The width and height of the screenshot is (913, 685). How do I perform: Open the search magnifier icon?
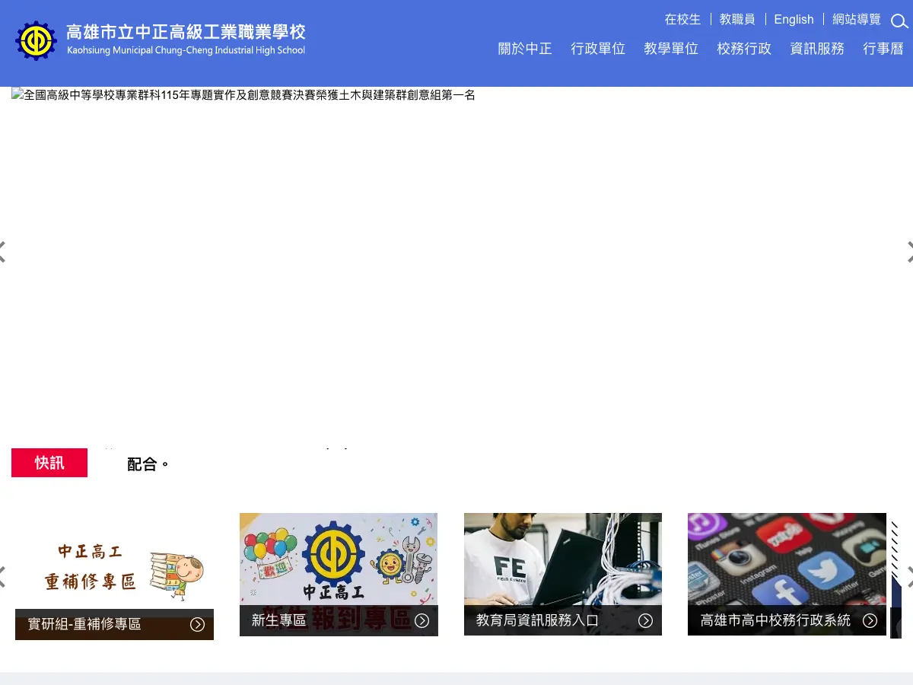pyautogui.click(x=899, y=21)
